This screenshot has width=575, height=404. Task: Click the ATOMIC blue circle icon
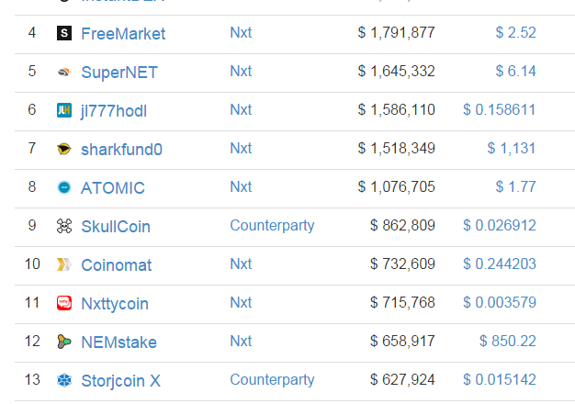[64, 187]
